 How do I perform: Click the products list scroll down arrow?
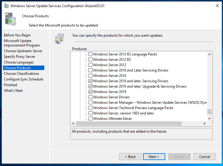click(209, 118)
